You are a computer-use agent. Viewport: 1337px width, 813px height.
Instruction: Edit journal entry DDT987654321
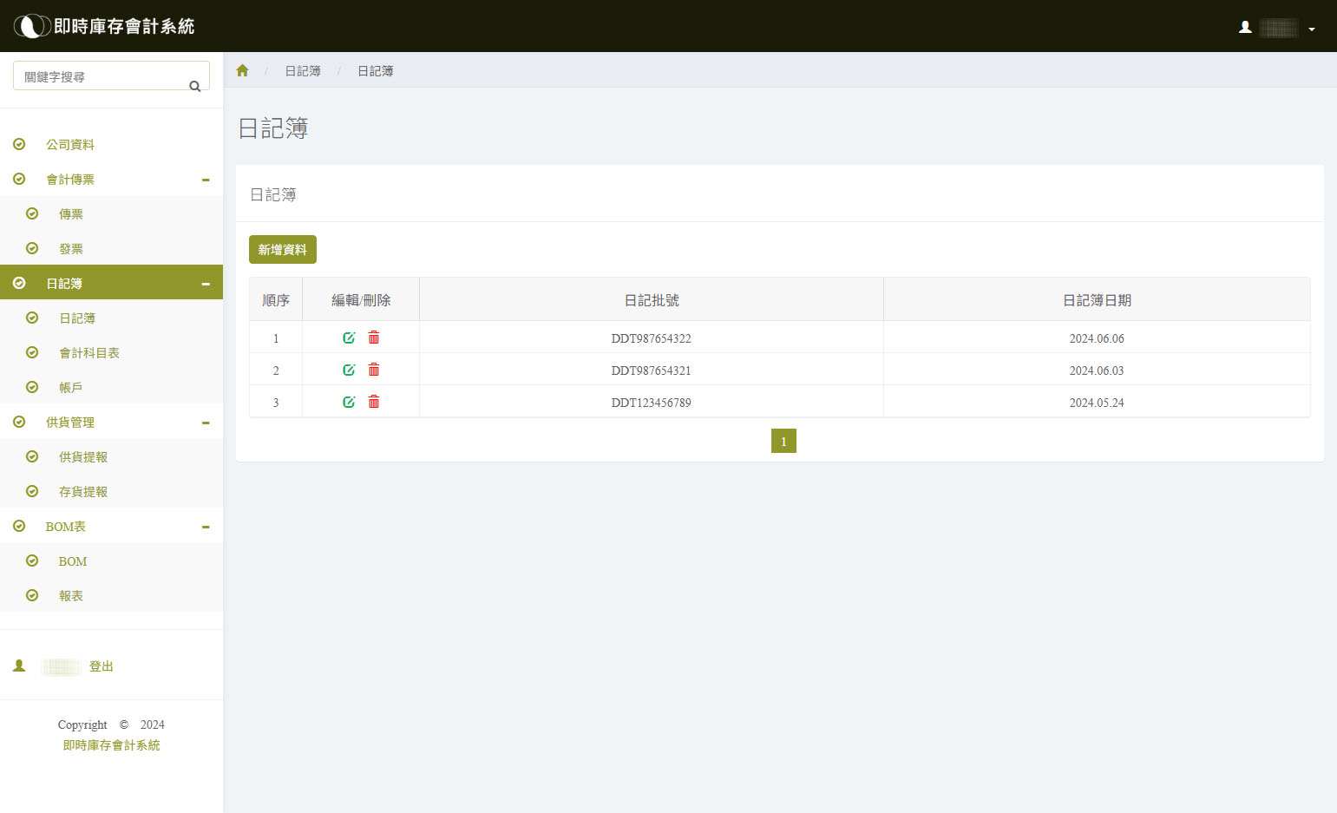tap(349, 370)
